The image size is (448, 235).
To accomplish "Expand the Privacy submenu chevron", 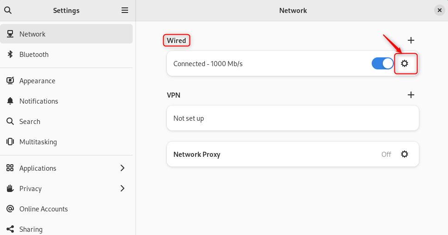I will [122, 188].
